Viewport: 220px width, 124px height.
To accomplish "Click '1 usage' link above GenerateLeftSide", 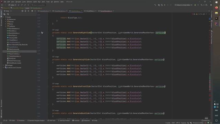I will coord(56,57).
